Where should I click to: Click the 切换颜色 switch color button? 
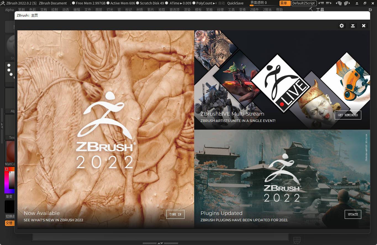pos(10,217)
